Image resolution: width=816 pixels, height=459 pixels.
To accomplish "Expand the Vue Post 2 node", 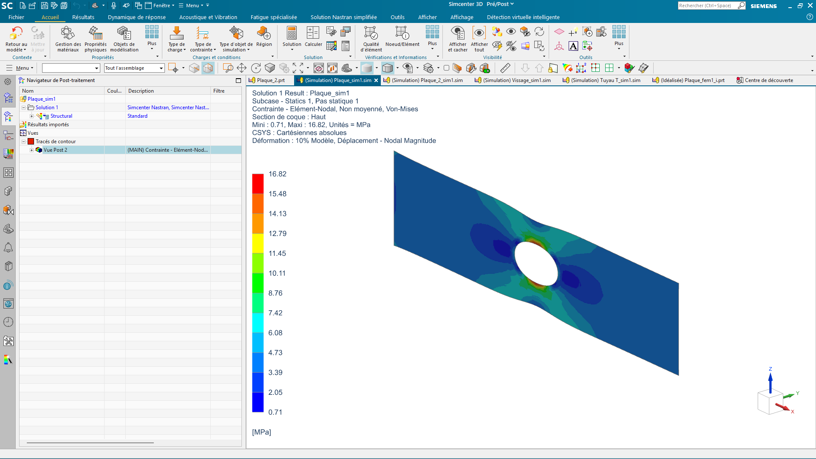I will [x=31, y=150].
